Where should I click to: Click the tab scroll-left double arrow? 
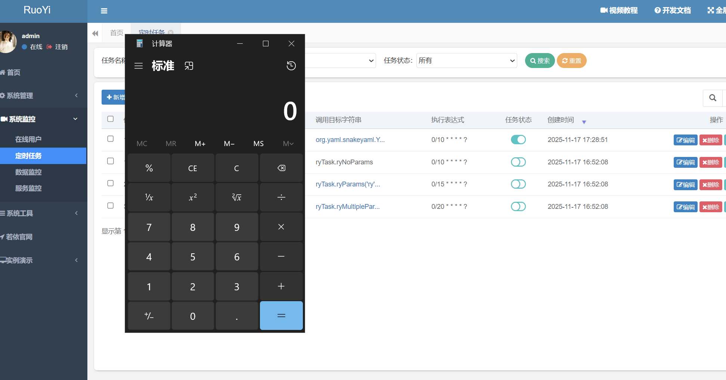click(95, 33)
